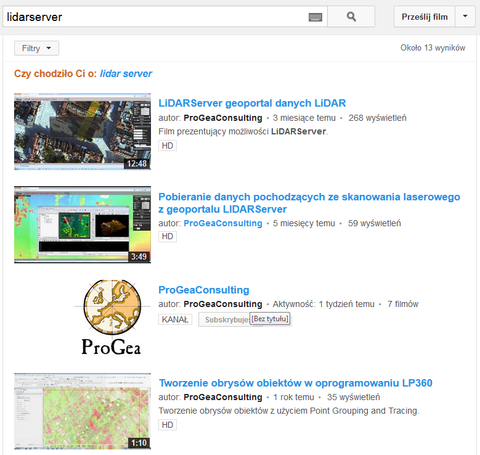Click ProGeaConsulting author in channel result row
This screenshot has height=455, width=480.
(x=223, y=304)
